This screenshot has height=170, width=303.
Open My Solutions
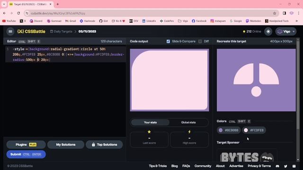pos(66,144)
